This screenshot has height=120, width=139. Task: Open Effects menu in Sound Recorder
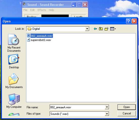click(42, 10)
